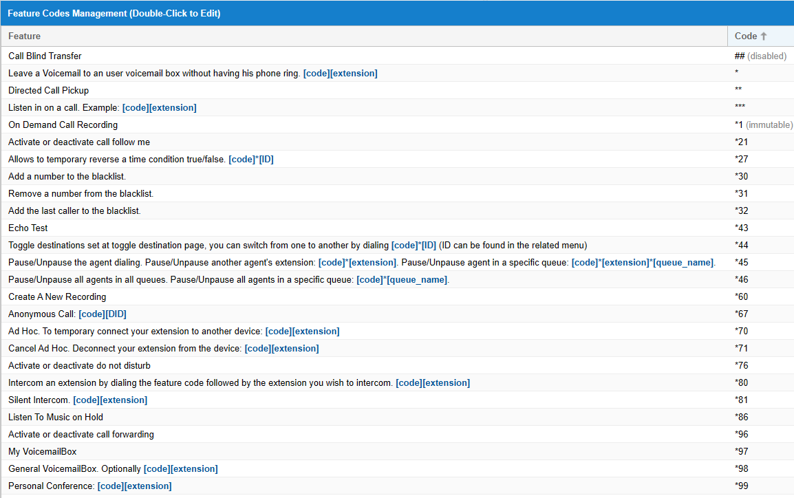Viewport: 794px width, 498px height.
Task: Select the Personal Conference row
Action: pyautogui.click(x=89, y=486)
